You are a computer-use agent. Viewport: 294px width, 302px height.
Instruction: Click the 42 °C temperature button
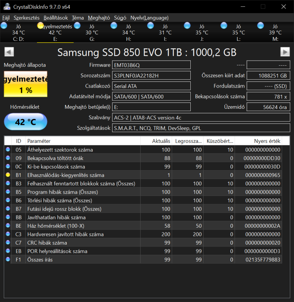point(26,122)
